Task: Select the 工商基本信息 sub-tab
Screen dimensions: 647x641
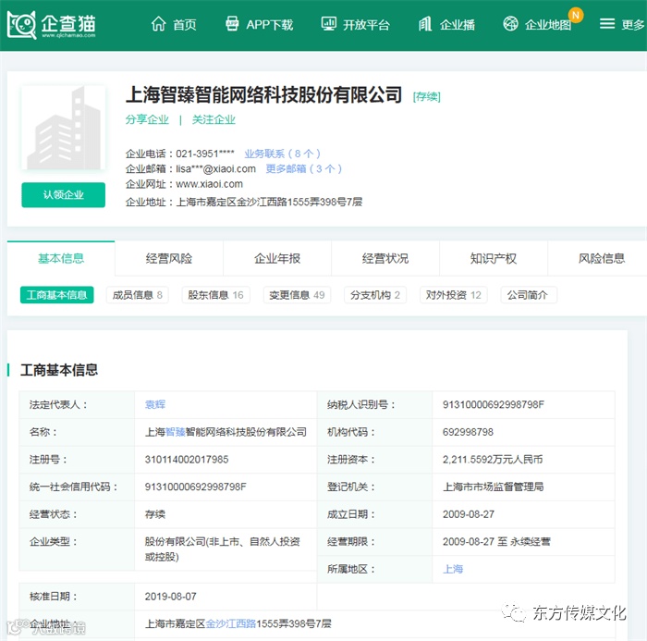Action: (57, 295)
